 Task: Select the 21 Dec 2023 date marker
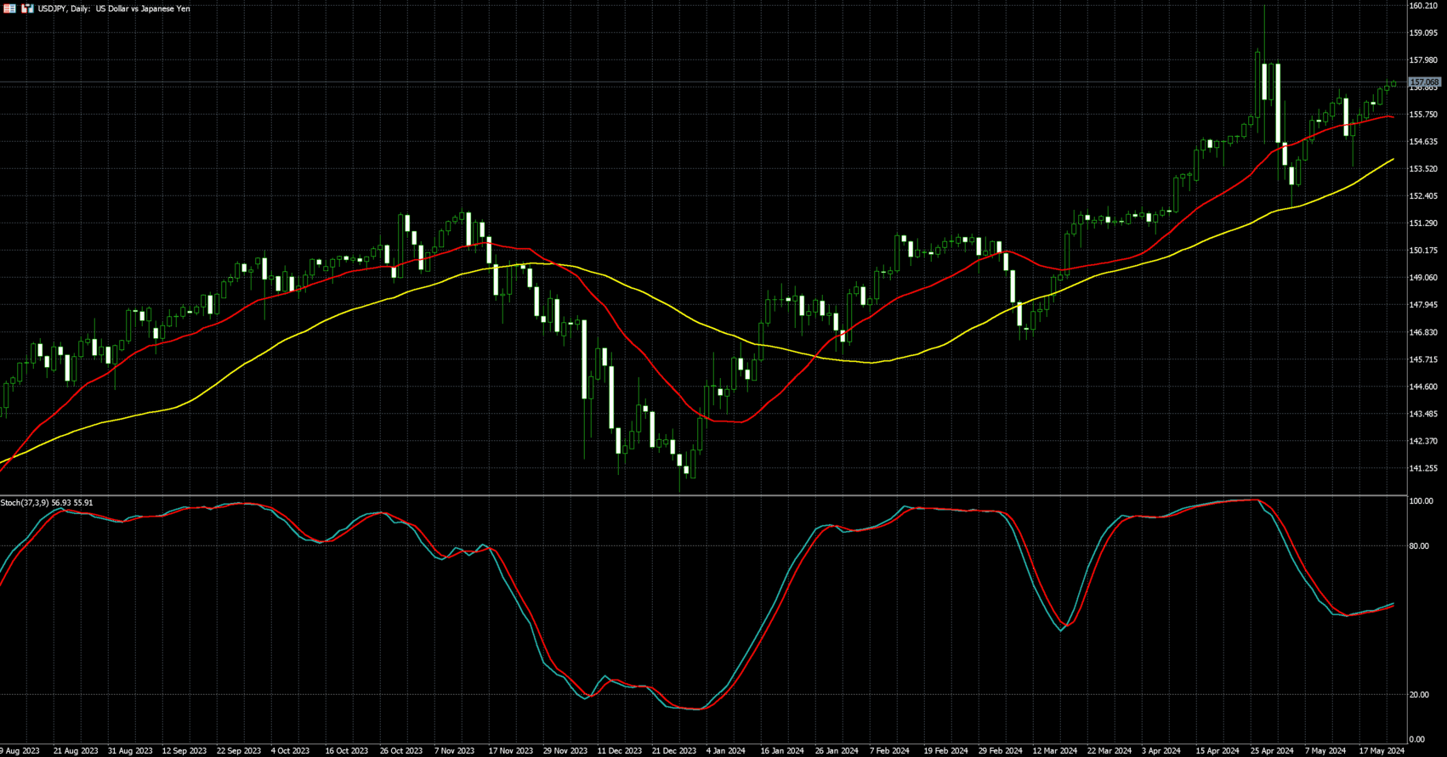tap(673, 751)
